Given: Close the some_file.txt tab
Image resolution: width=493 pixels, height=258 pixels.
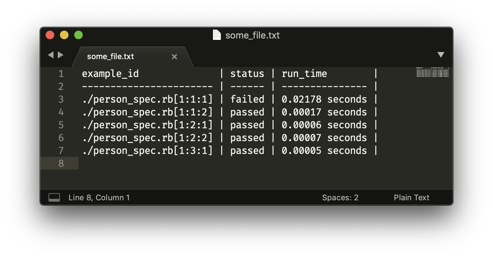Looking at the screenshot, I should pyautogui.click(x=174, y=57).
